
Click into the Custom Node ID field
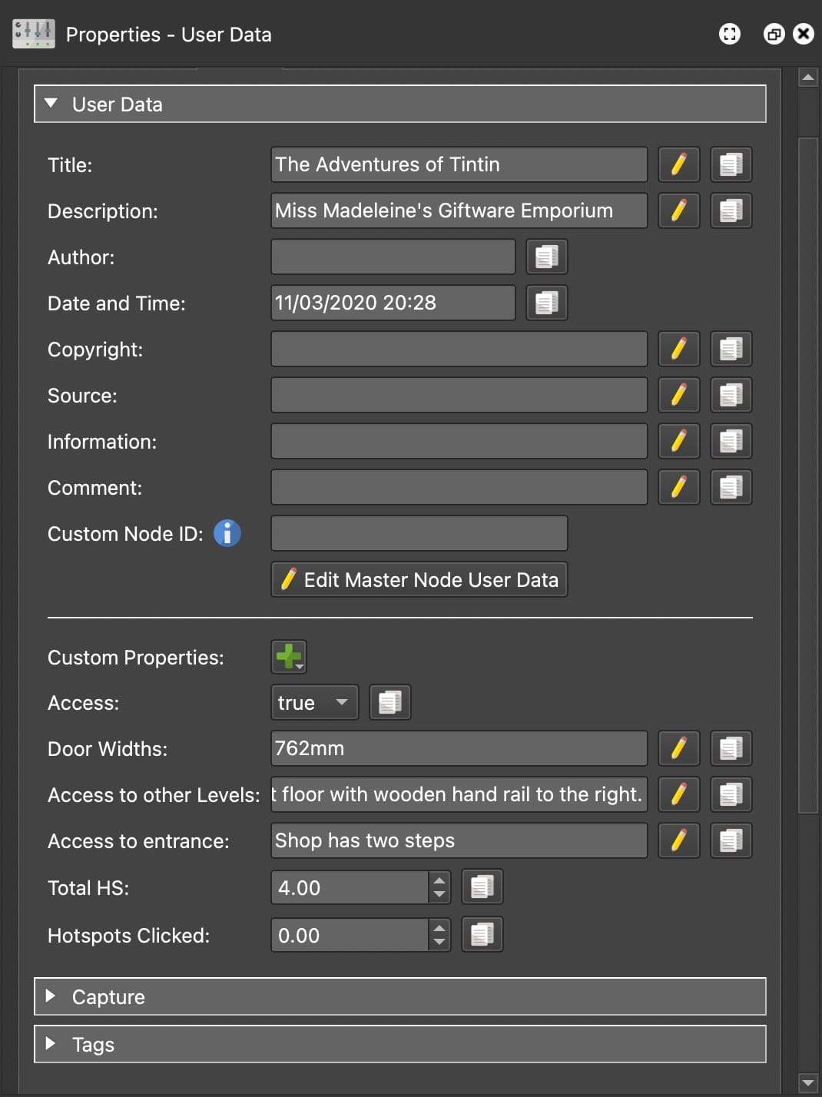[x=419, y=533]
